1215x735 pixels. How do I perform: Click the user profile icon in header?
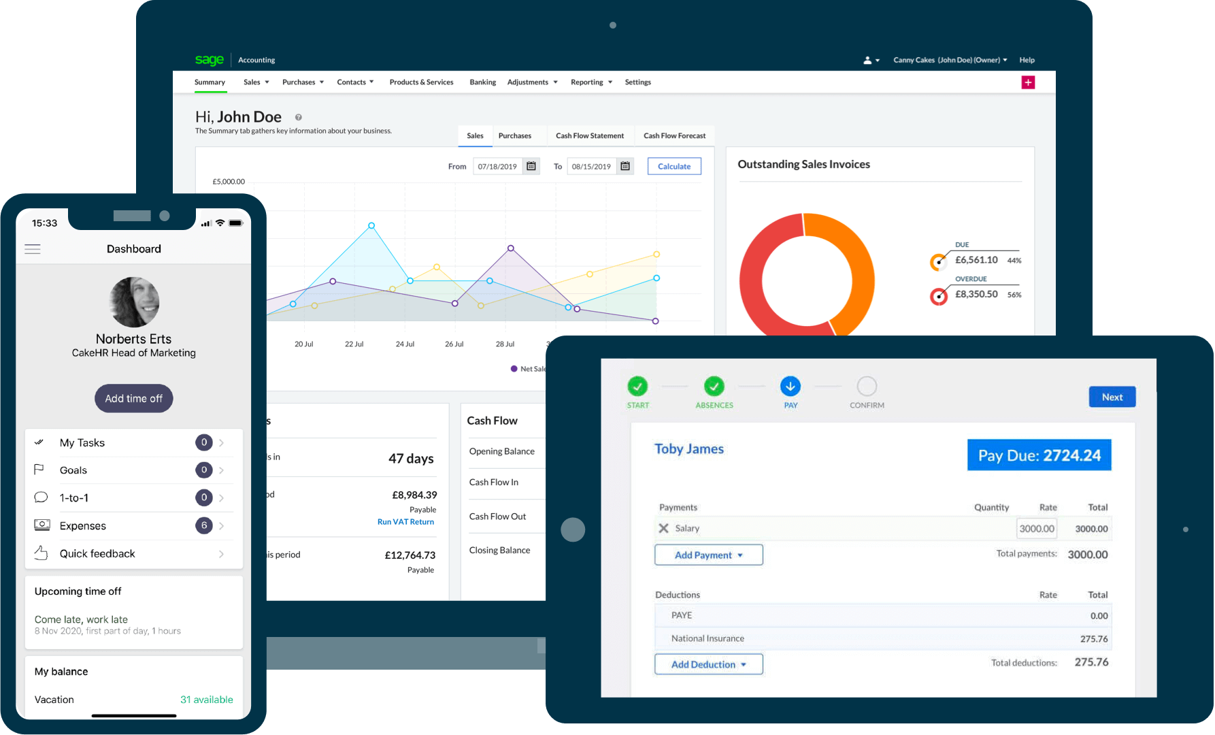click(x=871, y=61)
